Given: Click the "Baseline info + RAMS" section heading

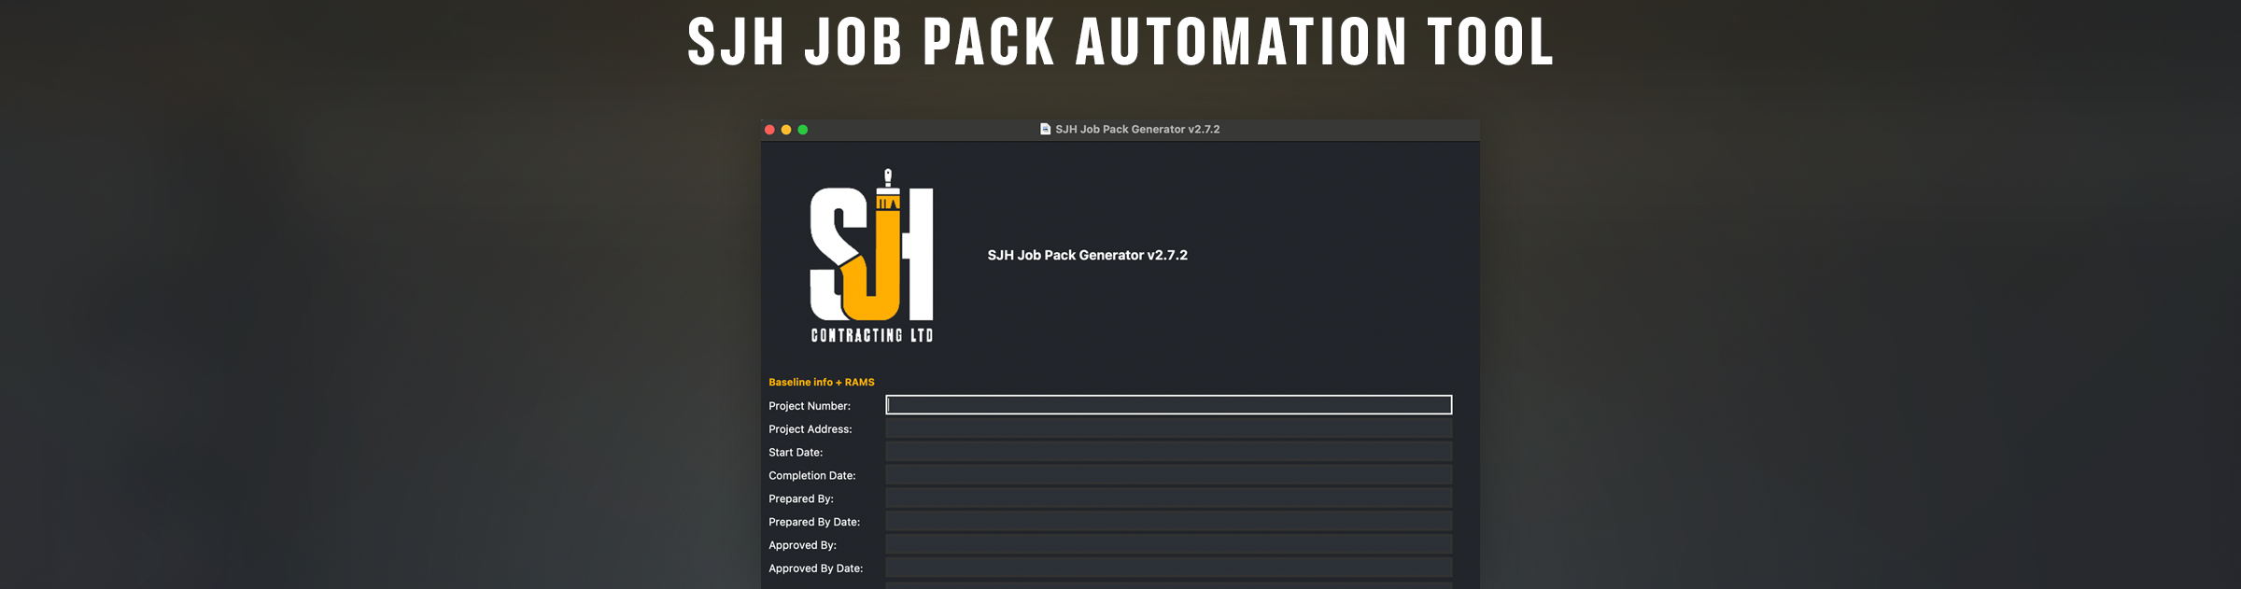Looking at the screenshot, I should click(821, 383).
